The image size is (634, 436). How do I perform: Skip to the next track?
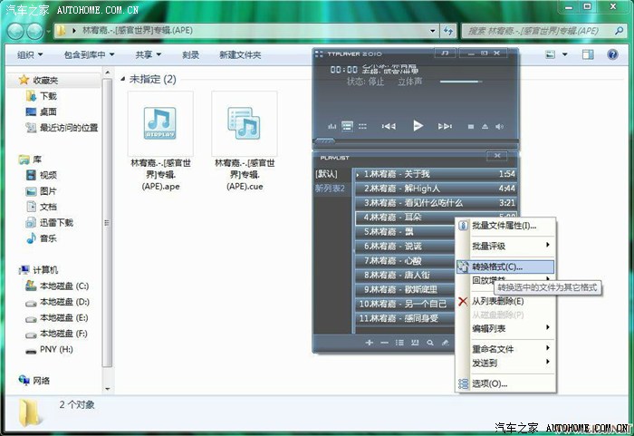(445, 126)
